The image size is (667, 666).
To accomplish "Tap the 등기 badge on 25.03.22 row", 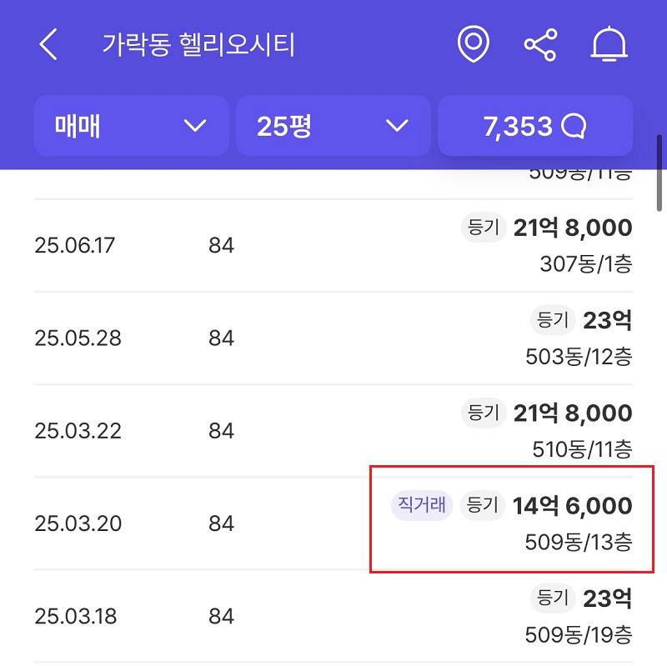I will [x=483, y=413].
